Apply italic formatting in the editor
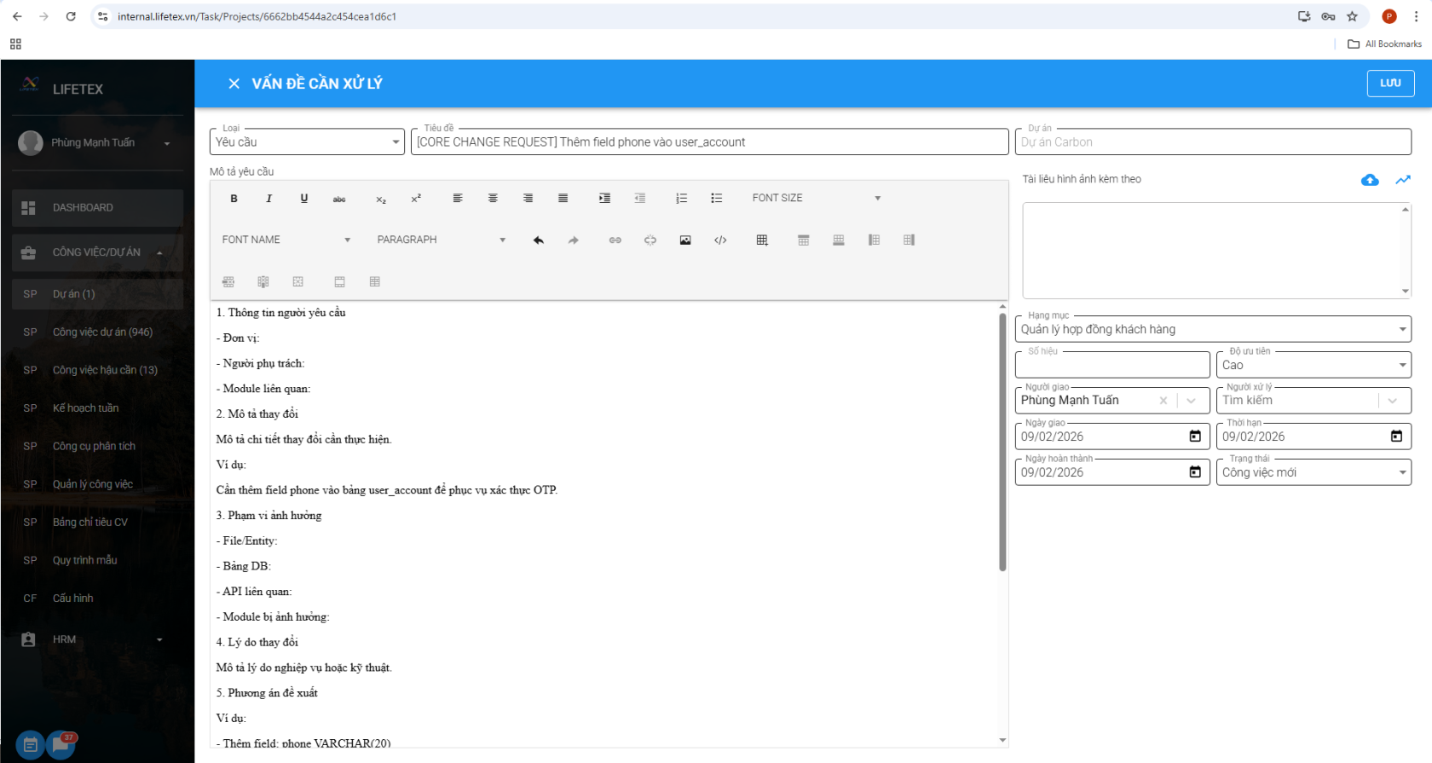This screenshot has height=763, width=1432. click(269, 199)
